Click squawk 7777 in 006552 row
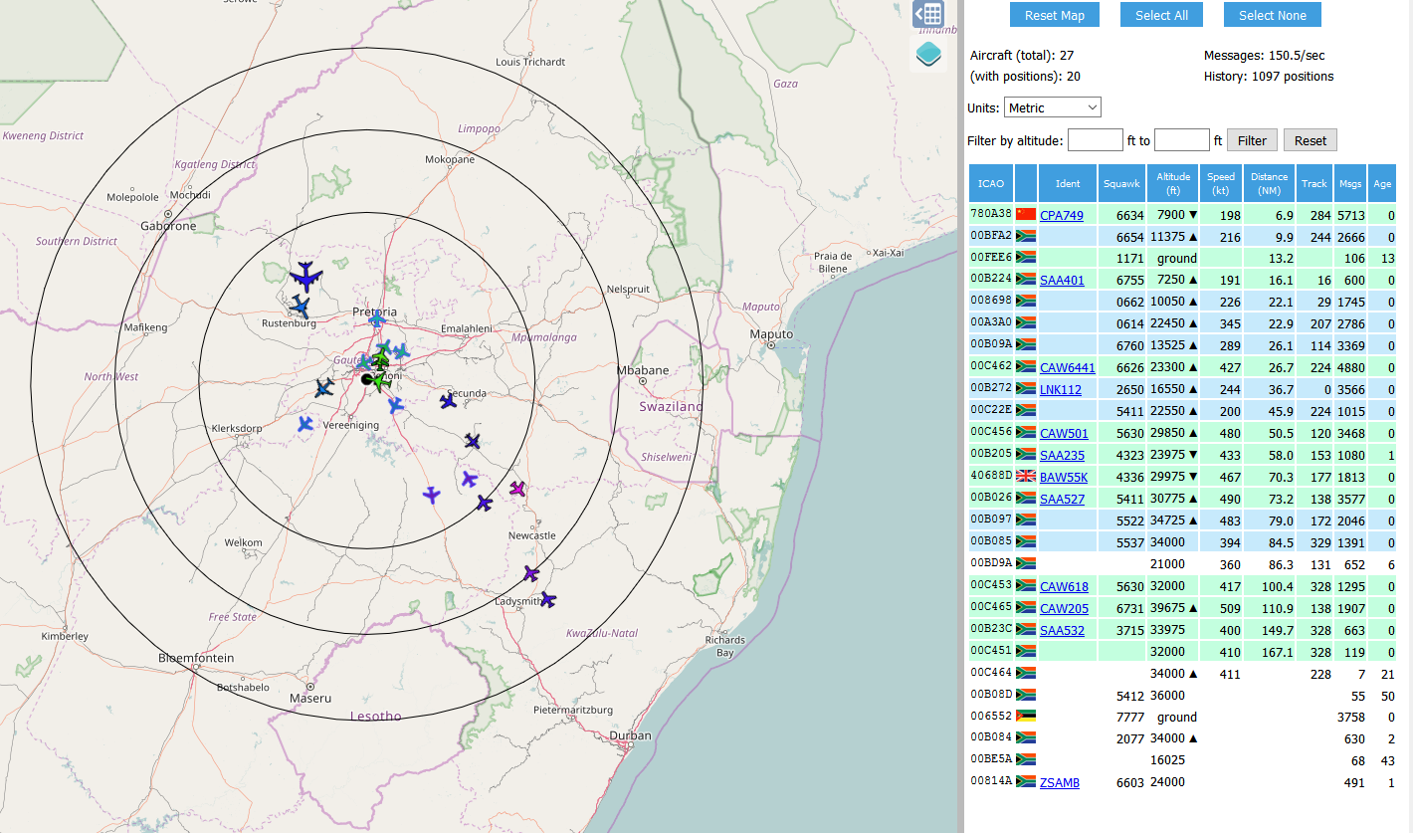 [1130, 717]
